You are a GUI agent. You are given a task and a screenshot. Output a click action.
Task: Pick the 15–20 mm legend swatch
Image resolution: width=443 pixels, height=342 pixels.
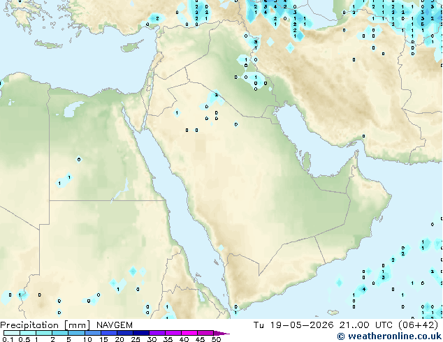click(x=108, y=333)
